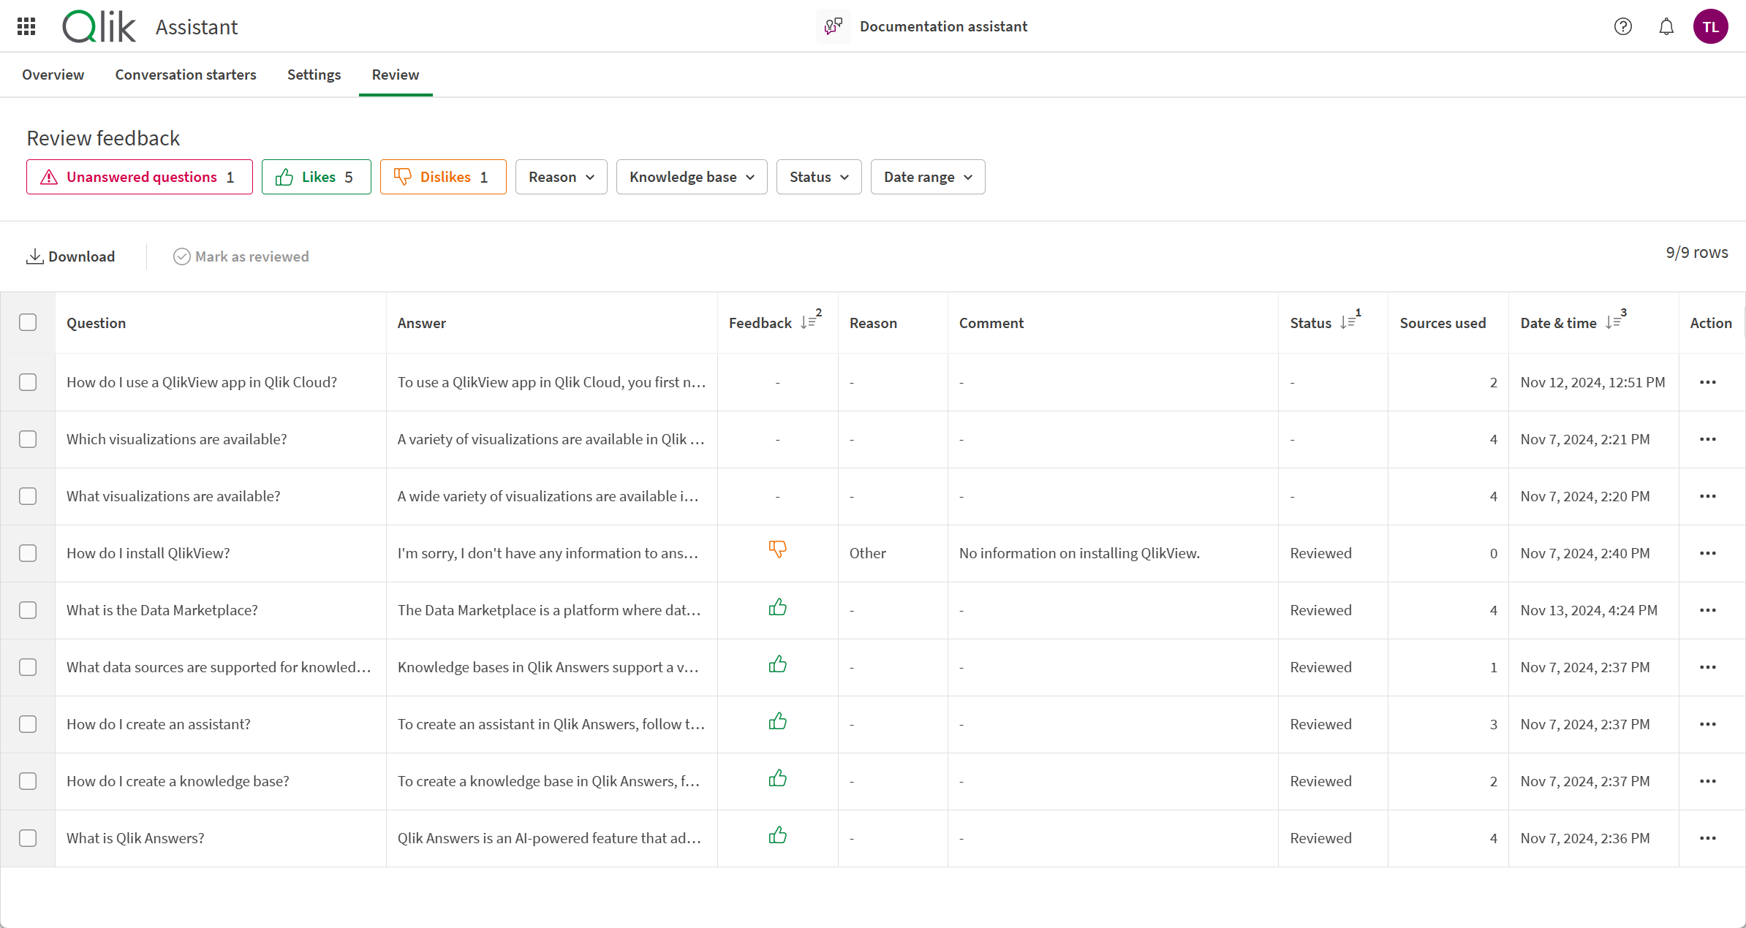Click the thumbs-up feedback icon on 'What is the Data Marketplace?'

(x=776, y=608)
